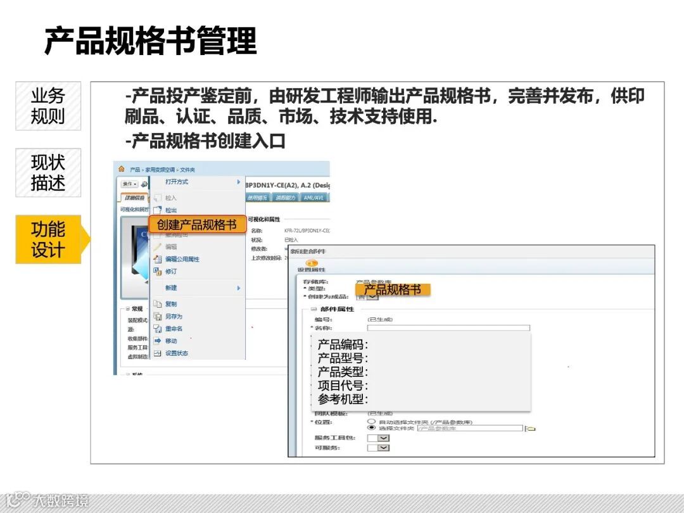The image size is (684, 513).
Task: Click the 名称 input field in the dialog
Action: pos(448,327)
